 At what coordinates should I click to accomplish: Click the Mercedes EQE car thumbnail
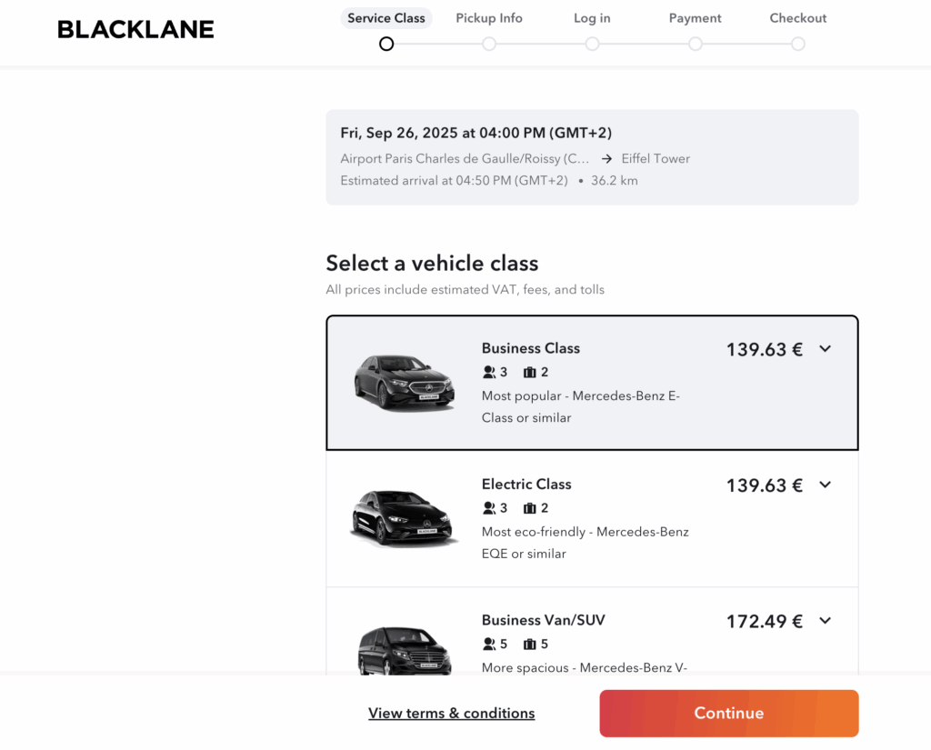pos(404,517)
